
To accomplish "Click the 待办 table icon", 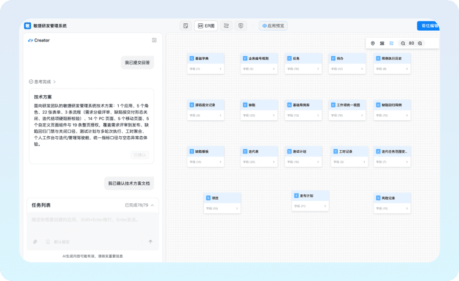I will coord(333,59).
